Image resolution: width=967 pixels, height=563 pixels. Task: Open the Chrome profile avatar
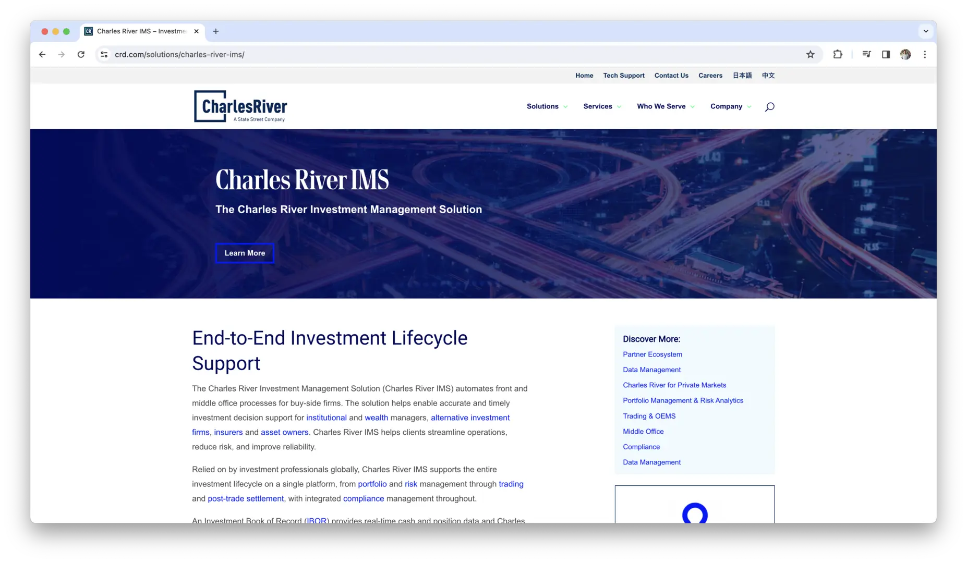[x=905, y=54]
